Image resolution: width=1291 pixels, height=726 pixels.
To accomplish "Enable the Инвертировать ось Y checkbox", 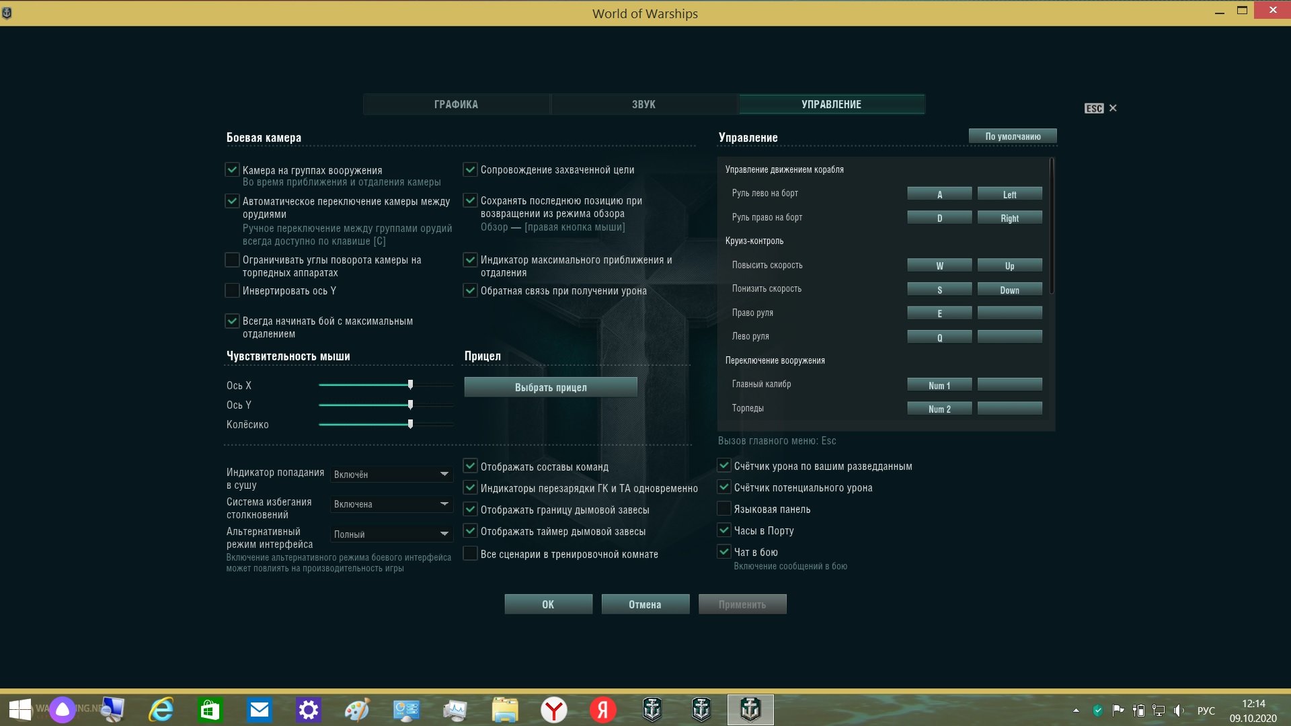I will [x=232, y=290].
